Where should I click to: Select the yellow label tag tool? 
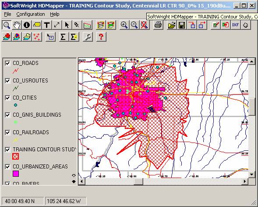[37, 25]
